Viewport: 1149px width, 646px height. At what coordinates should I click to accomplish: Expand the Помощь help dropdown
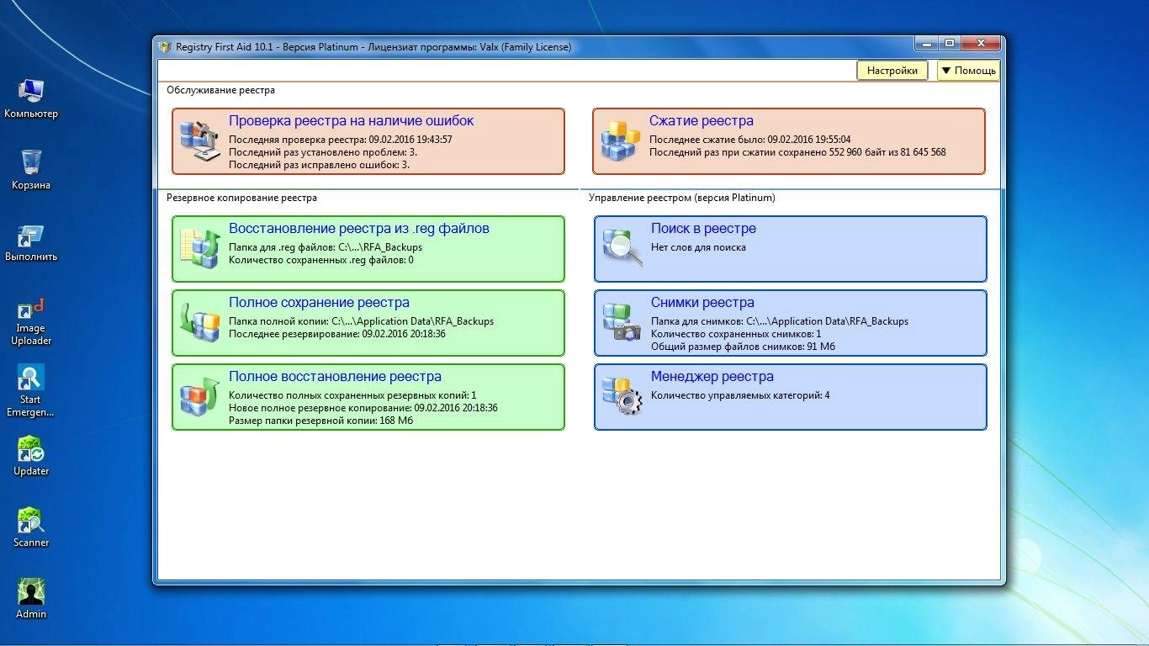pos(968,71)
